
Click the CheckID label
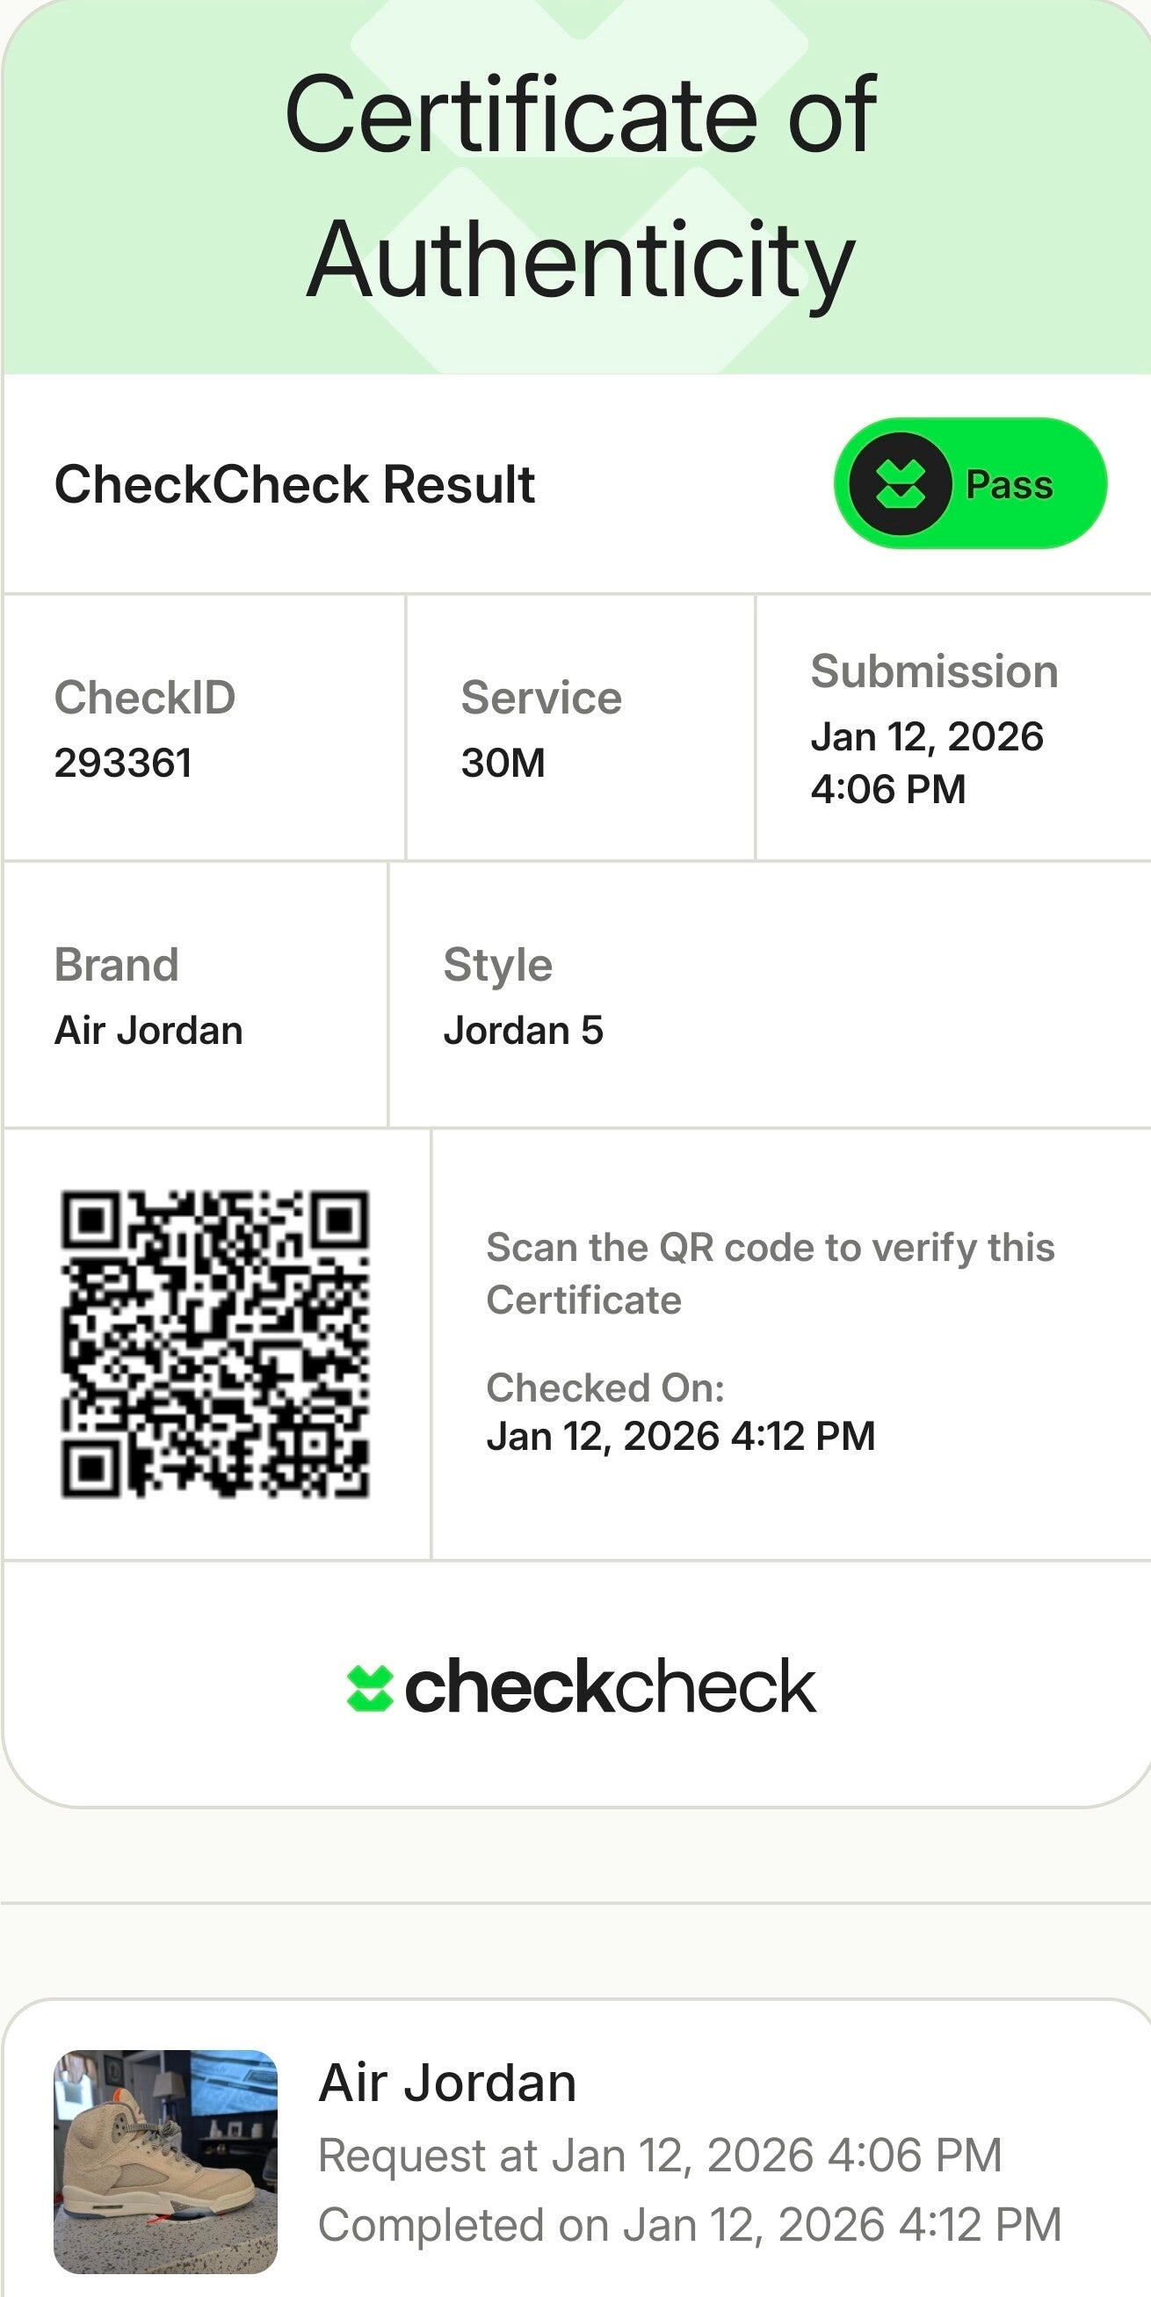pyautogui.click(x=144, y=698)
